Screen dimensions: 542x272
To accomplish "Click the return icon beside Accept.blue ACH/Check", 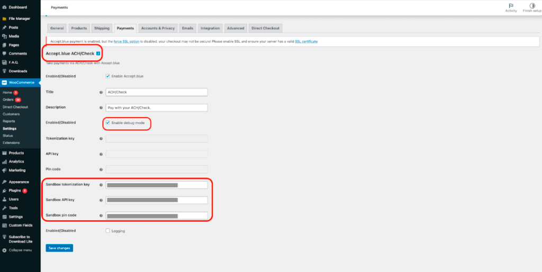I will [98, 53].
